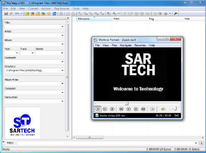Click the Options wrench tools icon
This screenshot has height=153, width=206.
point(176,13)
